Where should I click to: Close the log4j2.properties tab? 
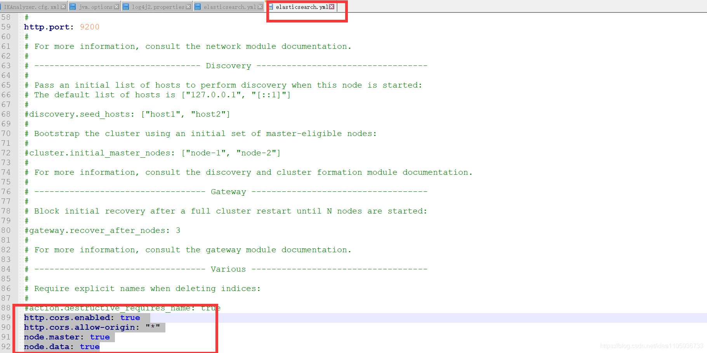[188, 7]
